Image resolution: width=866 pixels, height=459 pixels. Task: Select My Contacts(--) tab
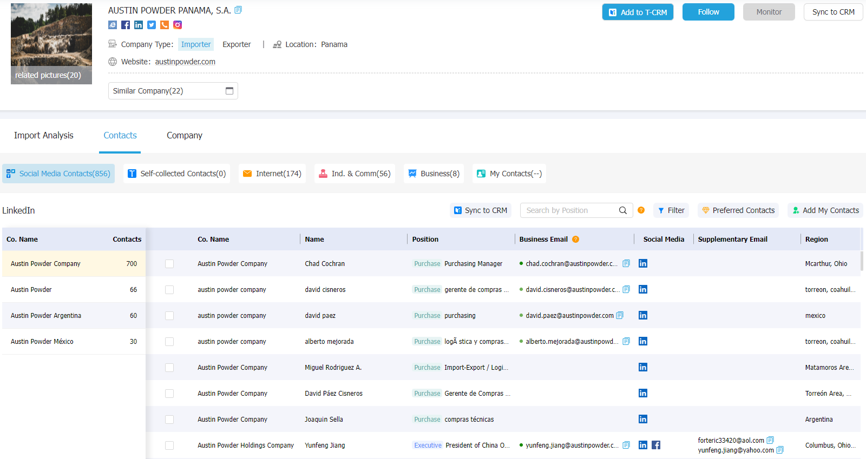tap(509, 174)
